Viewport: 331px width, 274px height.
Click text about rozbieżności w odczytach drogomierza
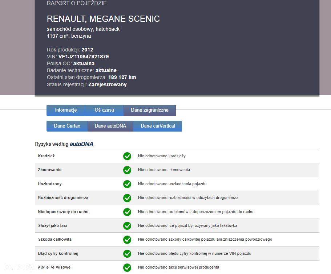(x=188, y=198)
